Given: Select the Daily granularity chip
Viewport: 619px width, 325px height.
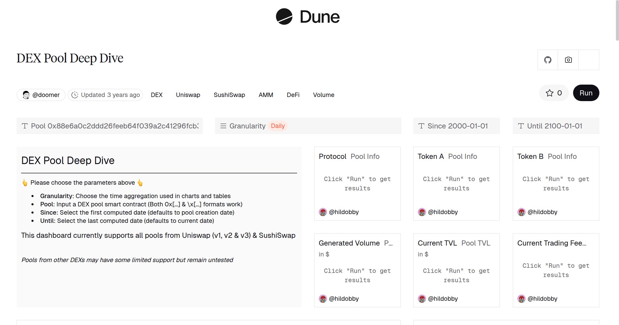Looking at the screenshot, I should pos(278,126).
